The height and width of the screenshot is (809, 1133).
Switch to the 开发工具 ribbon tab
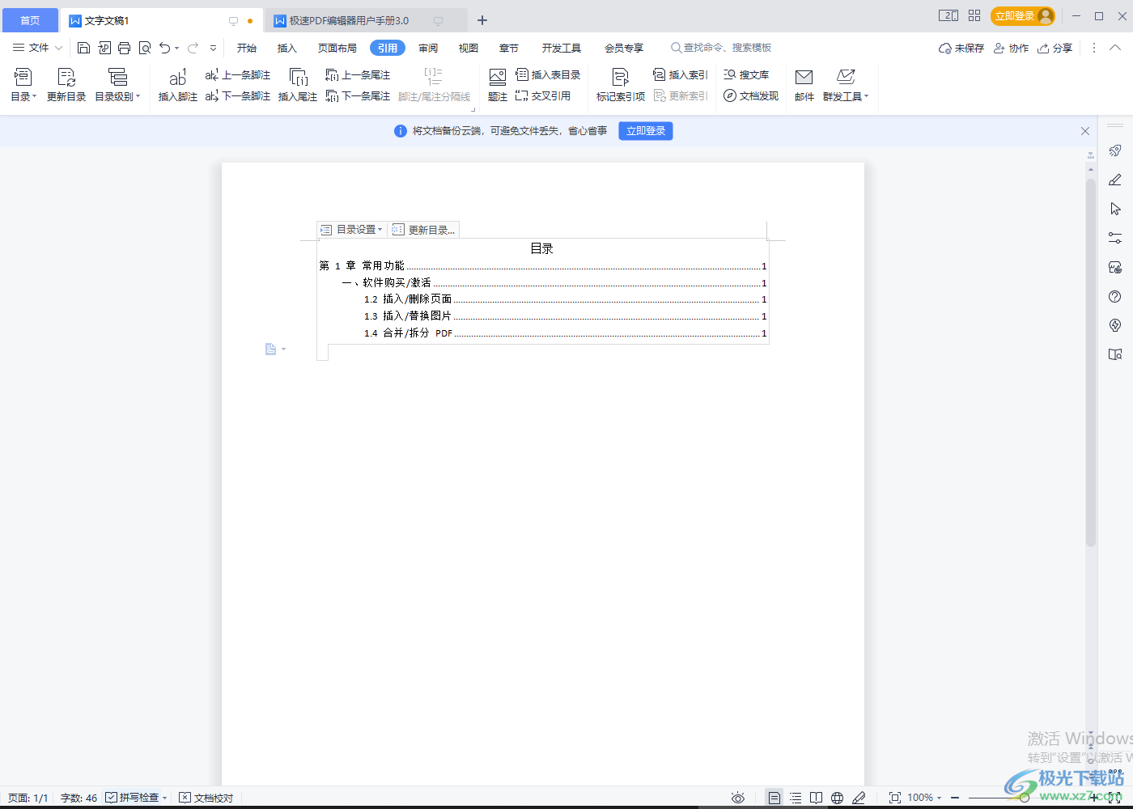coord(562,48)
